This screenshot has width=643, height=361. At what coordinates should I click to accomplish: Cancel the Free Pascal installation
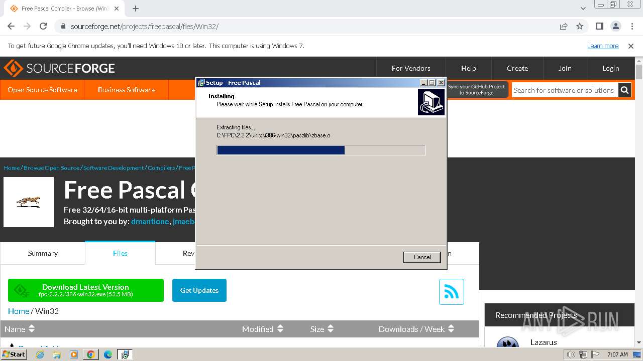(422, 257)
